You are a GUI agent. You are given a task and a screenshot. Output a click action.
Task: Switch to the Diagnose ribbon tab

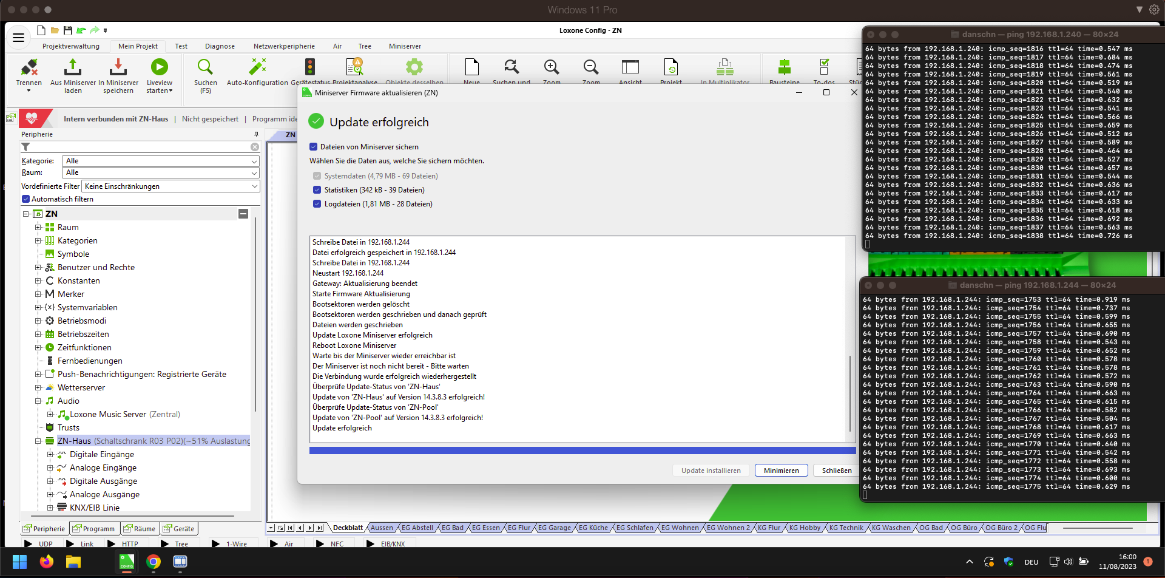point(220,46)
